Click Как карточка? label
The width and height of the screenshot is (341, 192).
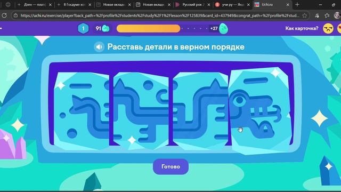click(302, 28)
